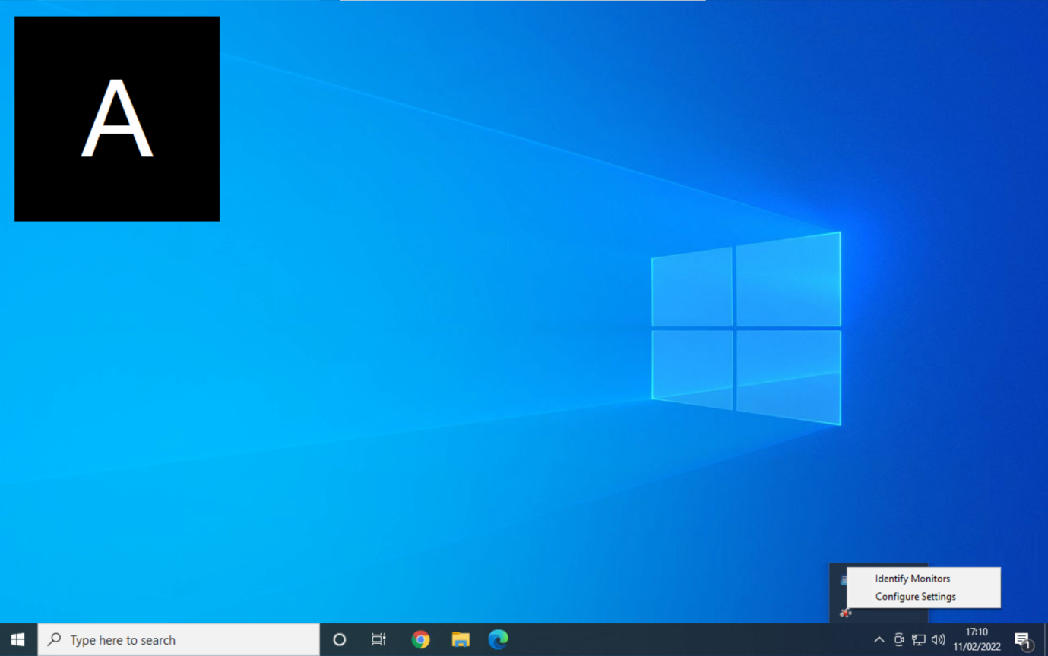Open the network status tray icon
This screenshot has height=656, width=1048.
[x=918, y=640]
